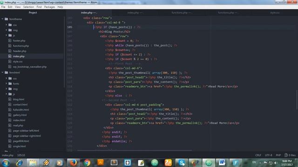This screenshot has height=167, width=298.
Task: Open page404.html in the project tree
Action: (21, 141)
